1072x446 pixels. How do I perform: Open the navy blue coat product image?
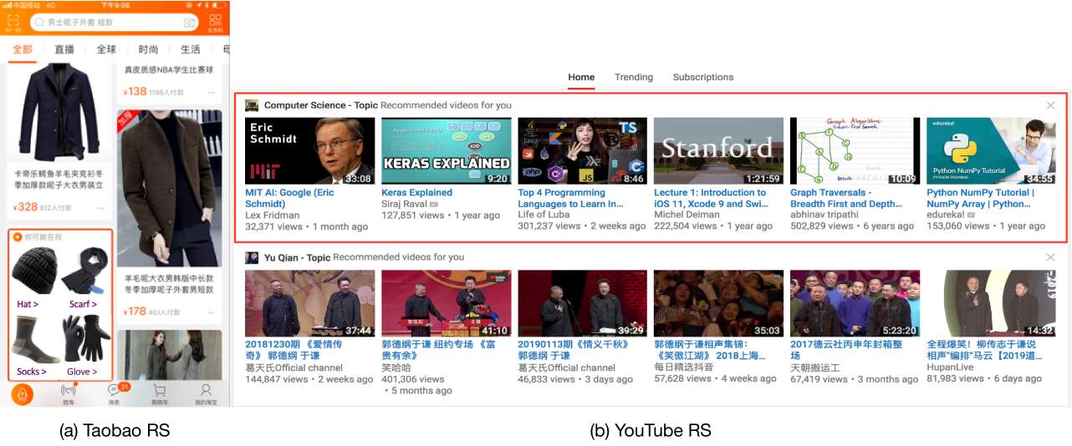click(x=58, y=113)
